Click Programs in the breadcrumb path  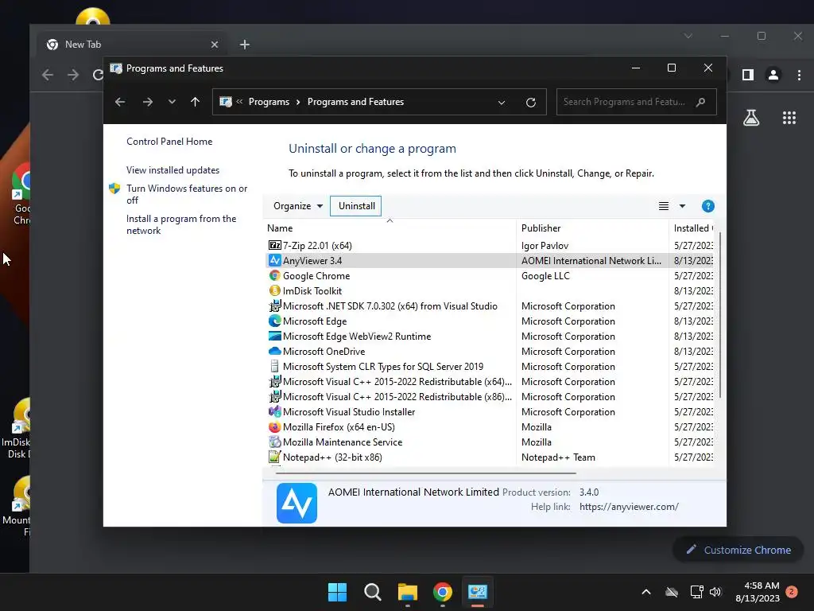(269, 102)
